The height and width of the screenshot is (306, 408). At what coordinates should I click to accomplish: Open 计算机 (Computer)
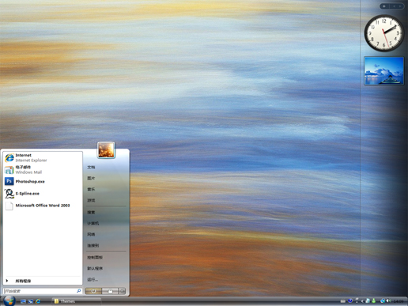[x=93, y=224]
